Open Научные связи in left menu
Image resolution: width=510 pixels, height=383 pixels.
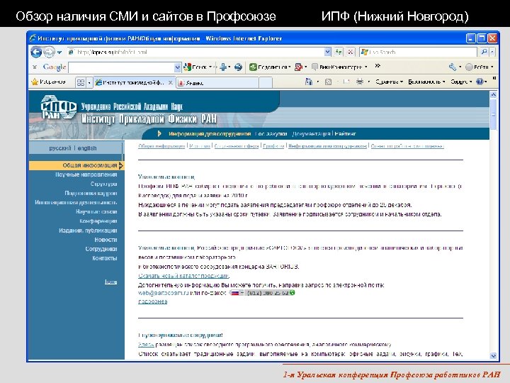click(96, 211)
